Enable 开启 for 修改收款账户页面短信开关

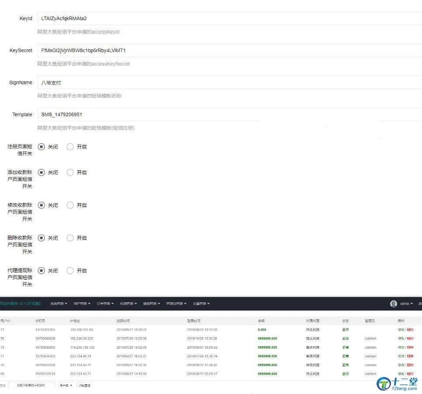[70, 205]
